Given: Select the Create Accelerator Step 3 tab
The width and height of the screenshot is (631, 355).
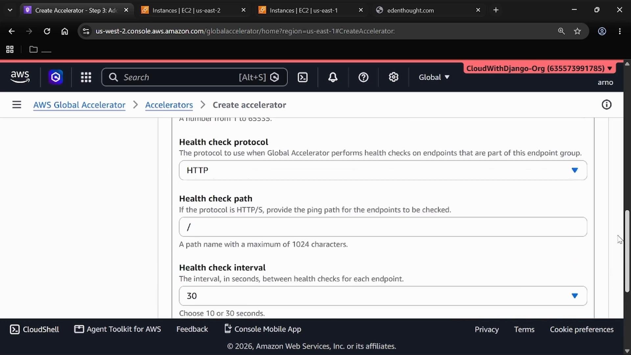Looking at the screenshot, I should 76,10.
